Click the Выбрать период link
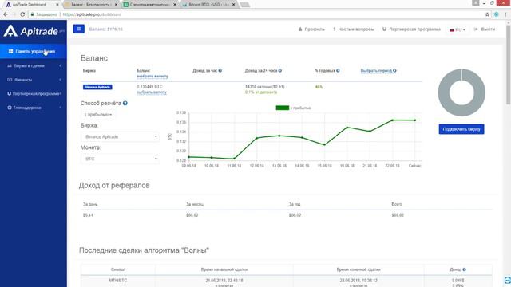 (x=376, y=71)
